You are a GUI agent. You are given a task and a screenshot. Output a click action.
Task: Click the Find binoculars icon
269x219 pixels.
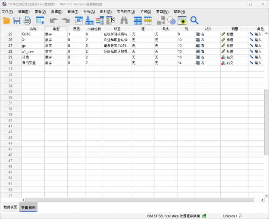click(x=124, y=20)
